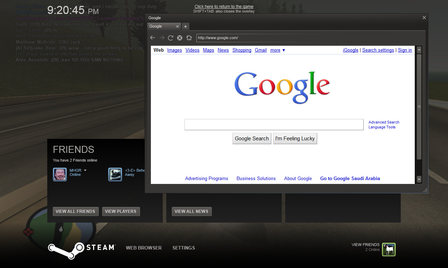Open Business Solutions link
This screenshot has height=268, width=448.
(256, 178)
